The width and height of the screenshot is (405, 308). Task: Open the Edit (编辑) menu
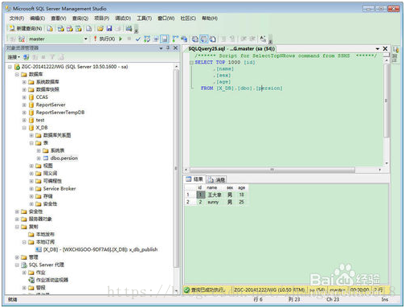pyautogui.click(x=37, y=18)
